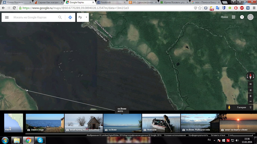
Task: Show hidden tray icons arrow
Action: 214,140
